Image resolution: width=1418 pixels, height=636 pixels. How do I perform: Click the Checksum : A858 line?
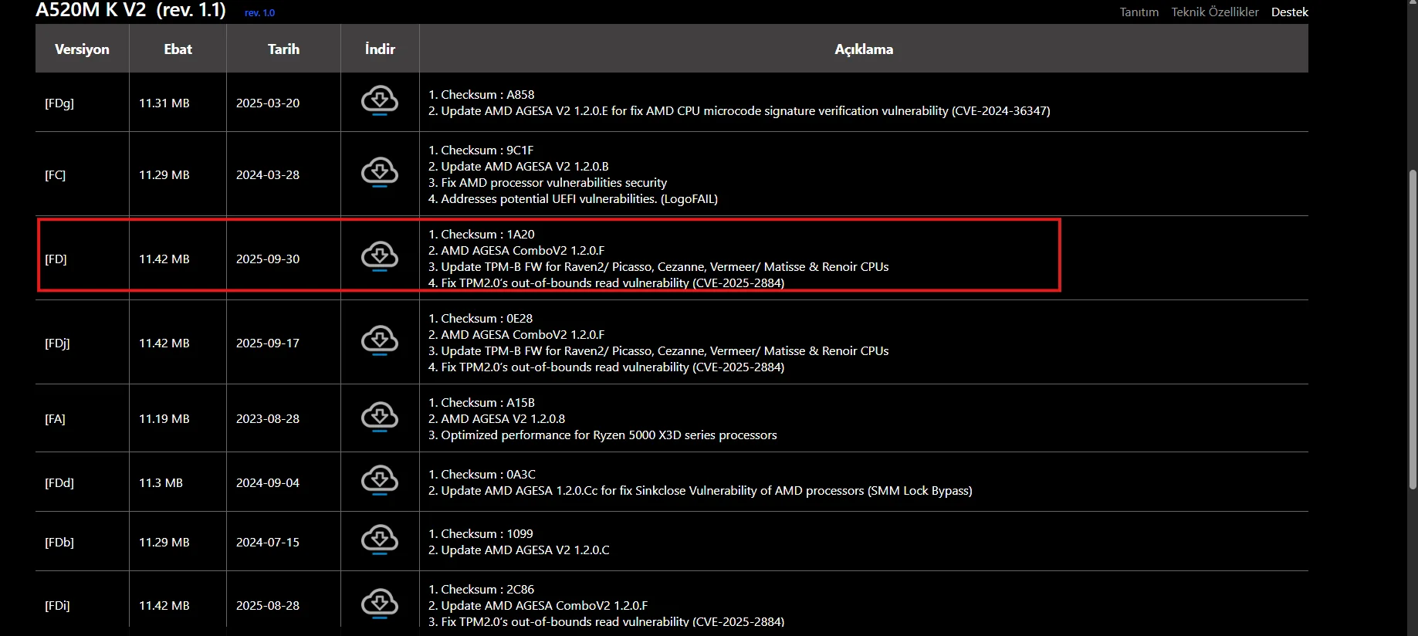pyautogui.click(x=482, y=94)
